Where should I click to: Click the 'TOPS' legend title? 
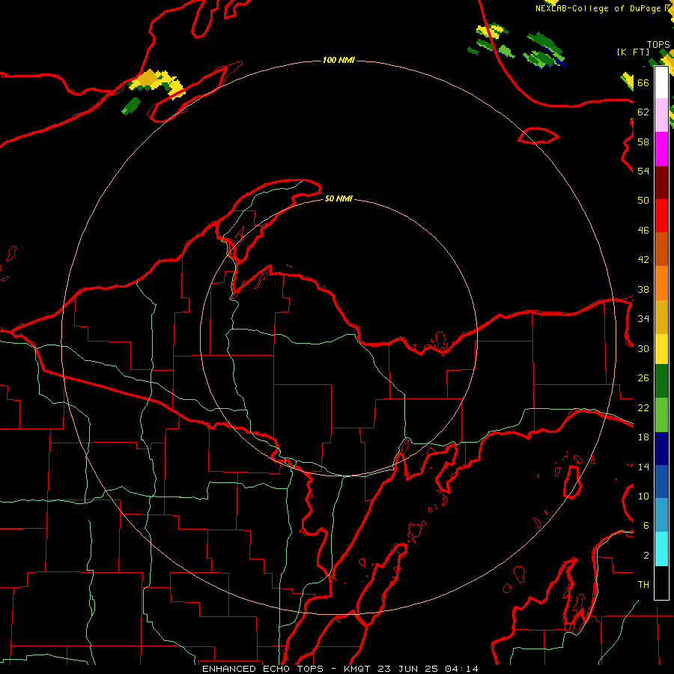point(658,45)
